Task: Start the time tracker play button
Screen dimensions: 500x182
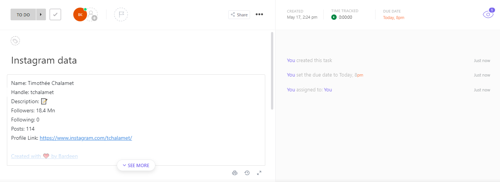Action: coord(334,17)
